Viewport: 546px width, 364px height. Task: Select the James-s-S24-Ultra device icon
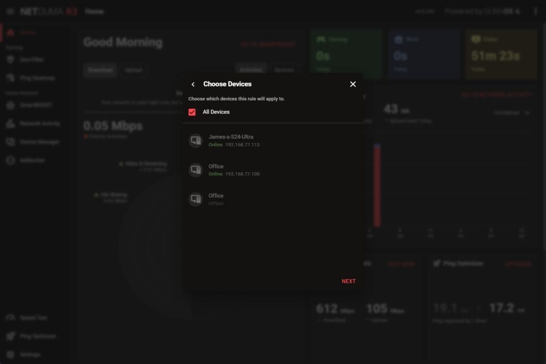point(196,141)
